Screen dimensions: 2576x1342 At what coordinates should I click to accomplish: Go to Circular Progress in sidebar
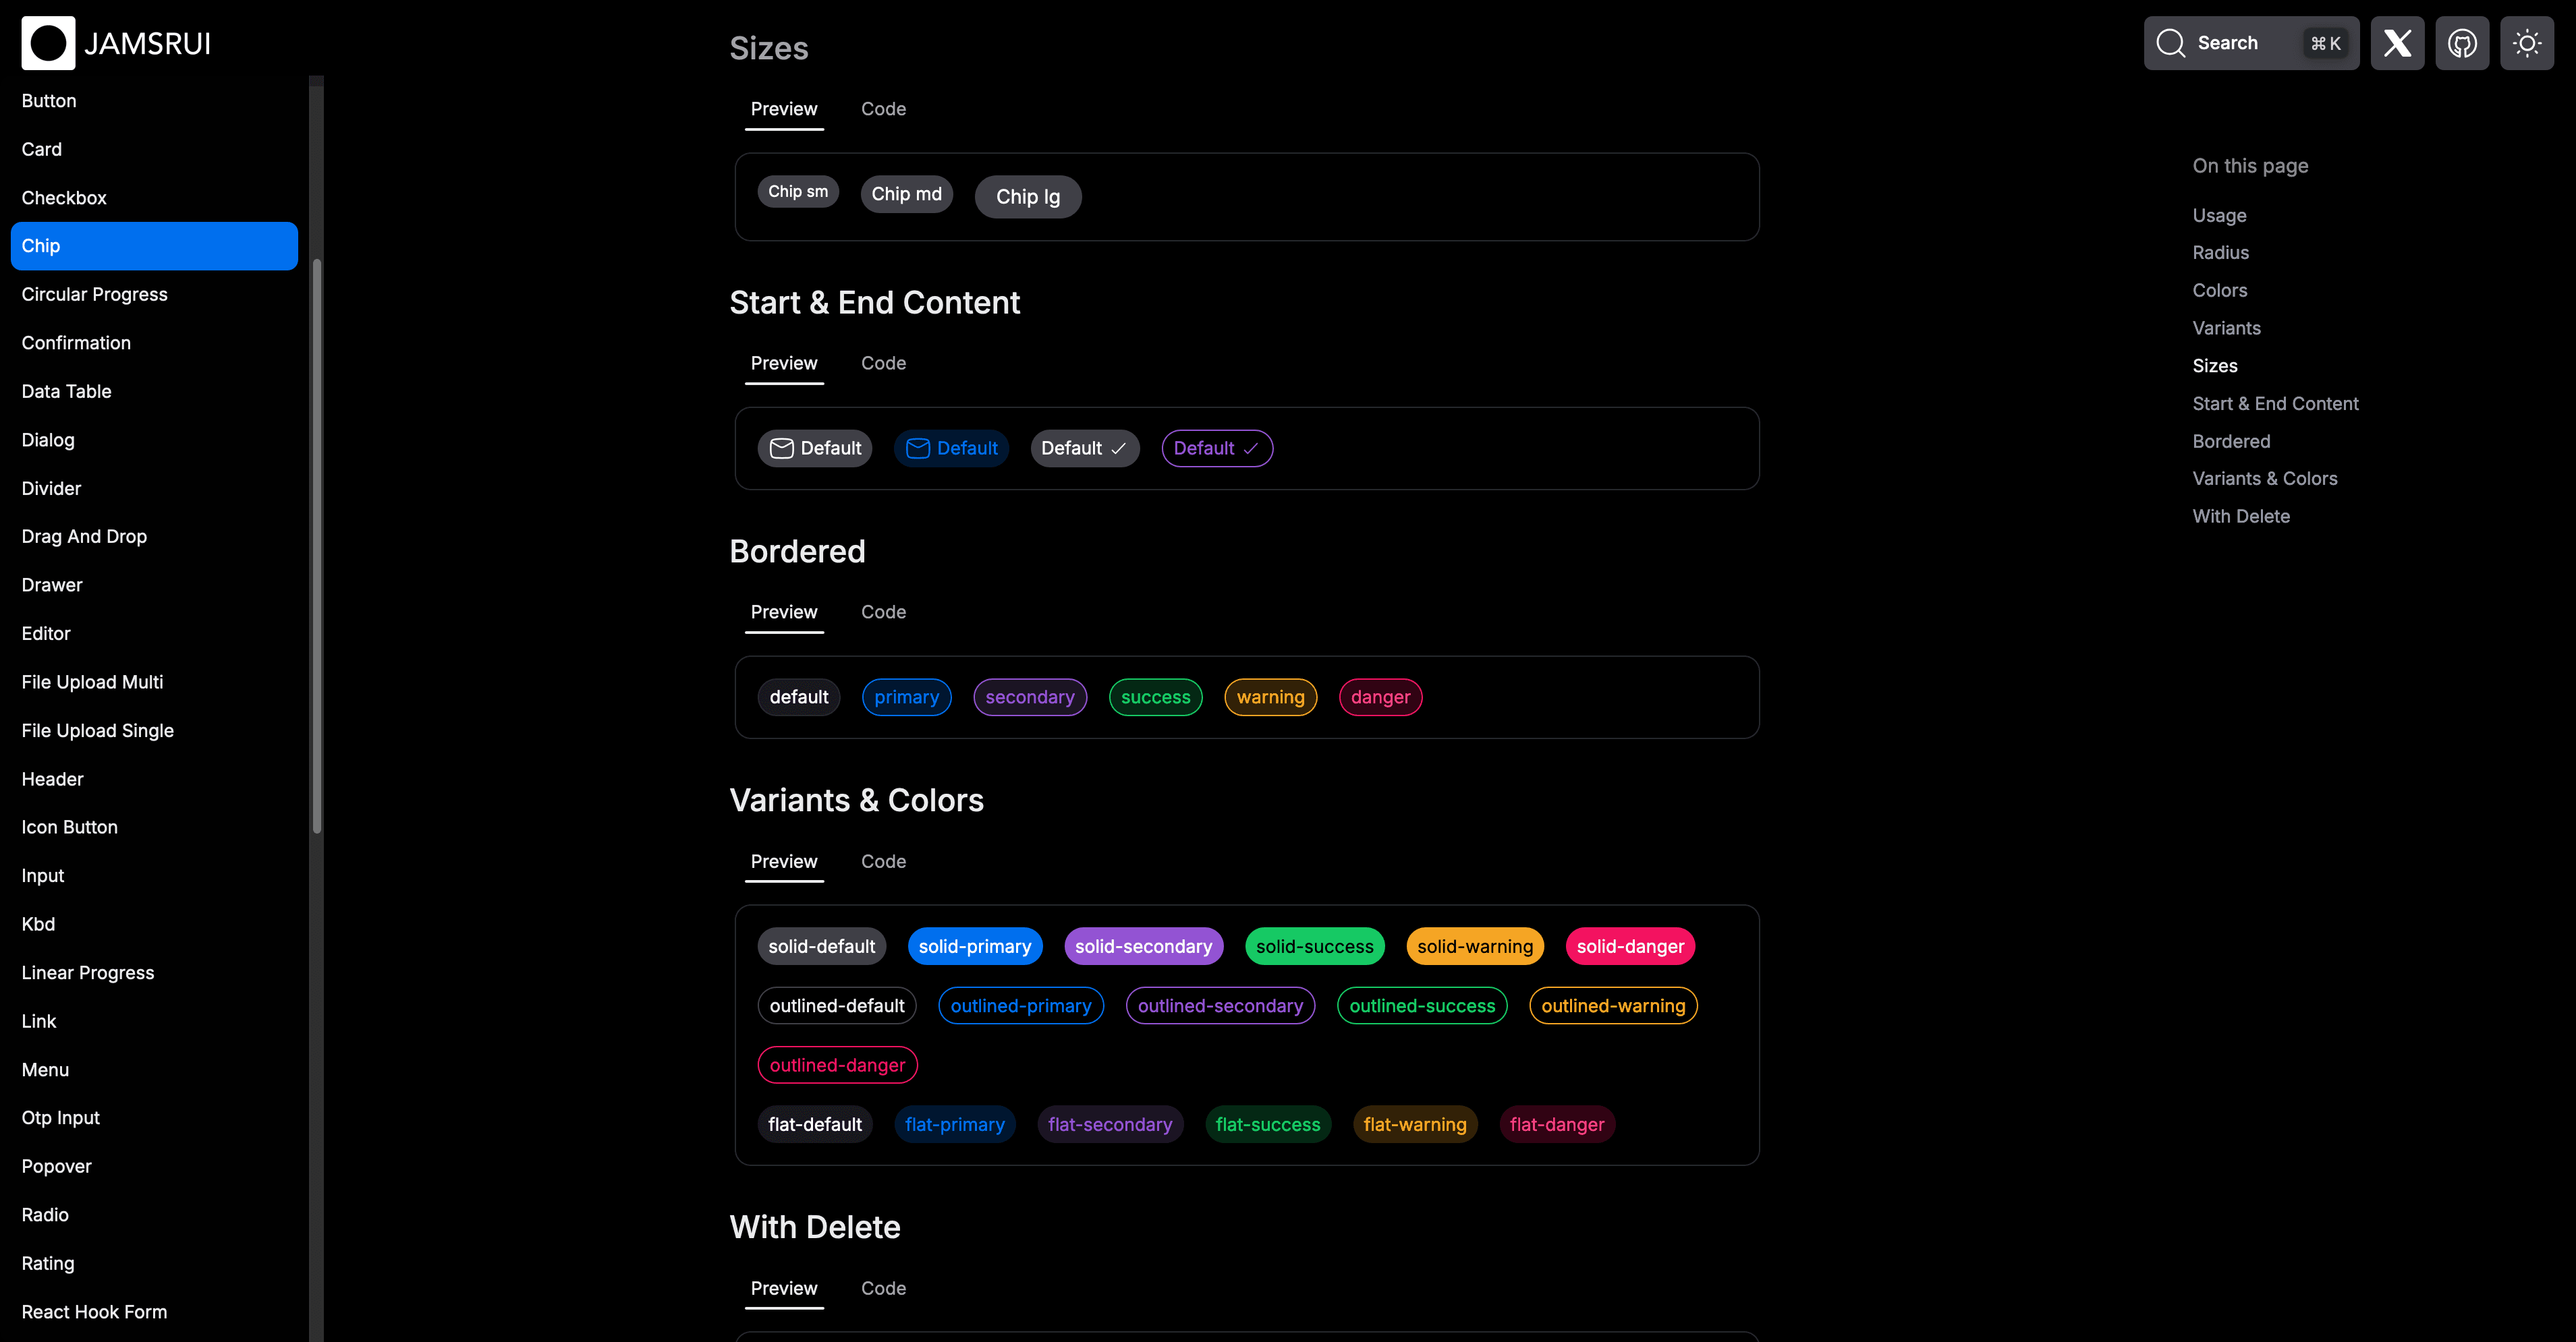click(94, 294)
